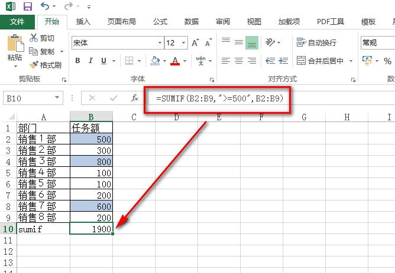Toggle the highlighted bottom align icon
Viewport: 395px width, 273px height.
pos(252,42)
